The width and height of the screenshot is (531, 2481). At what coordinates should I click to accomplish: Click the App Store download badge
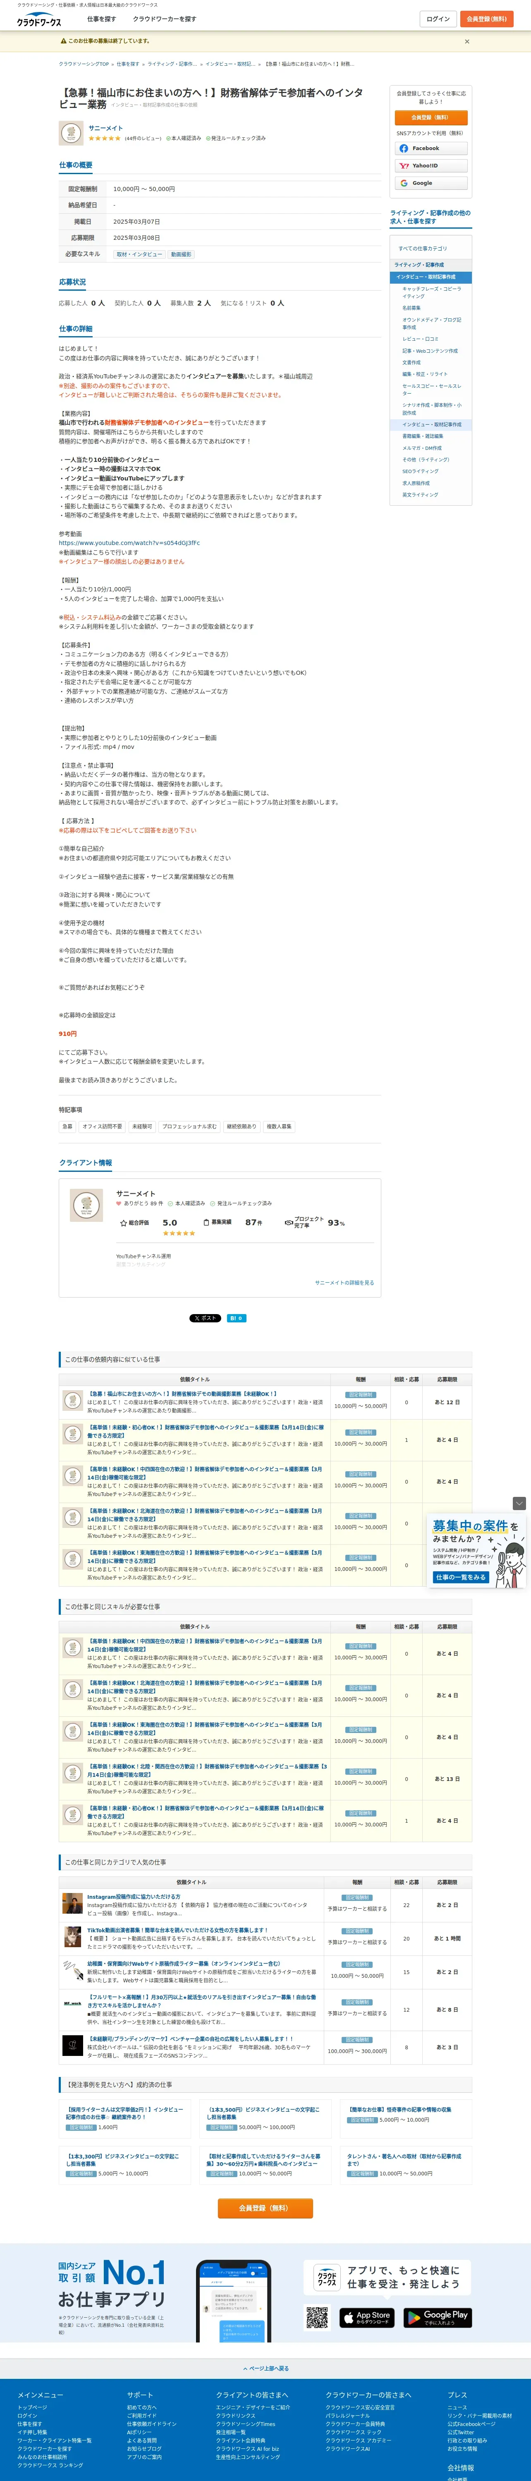tap(366, 2317)
